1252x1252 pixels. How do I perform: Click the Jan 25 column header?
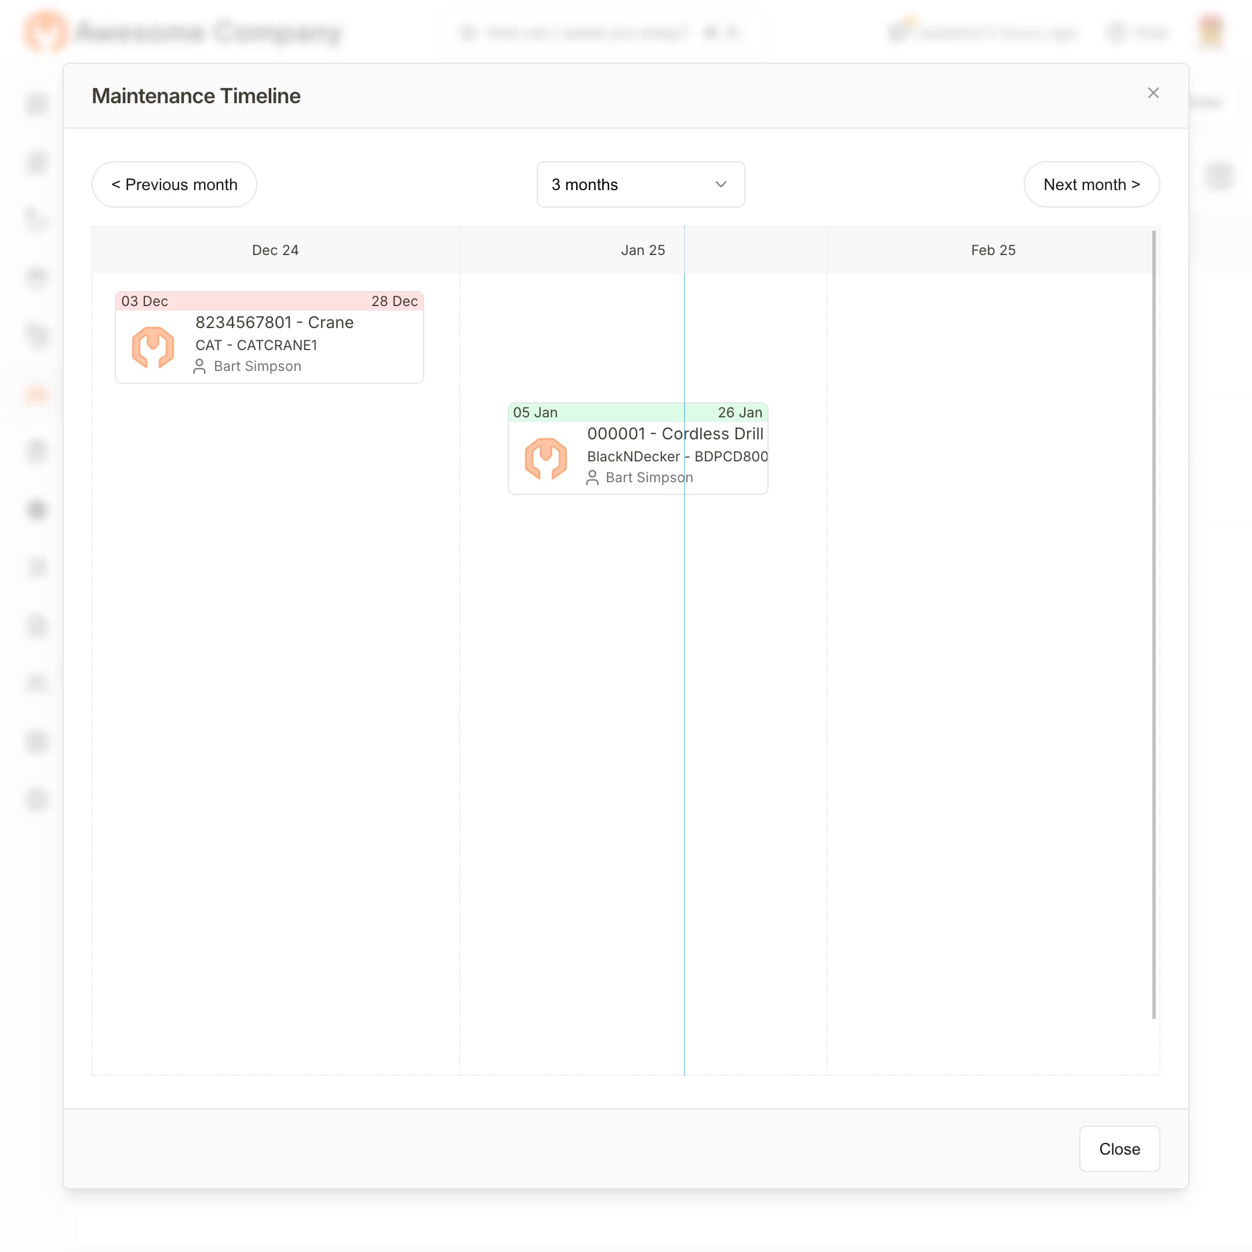642,250
